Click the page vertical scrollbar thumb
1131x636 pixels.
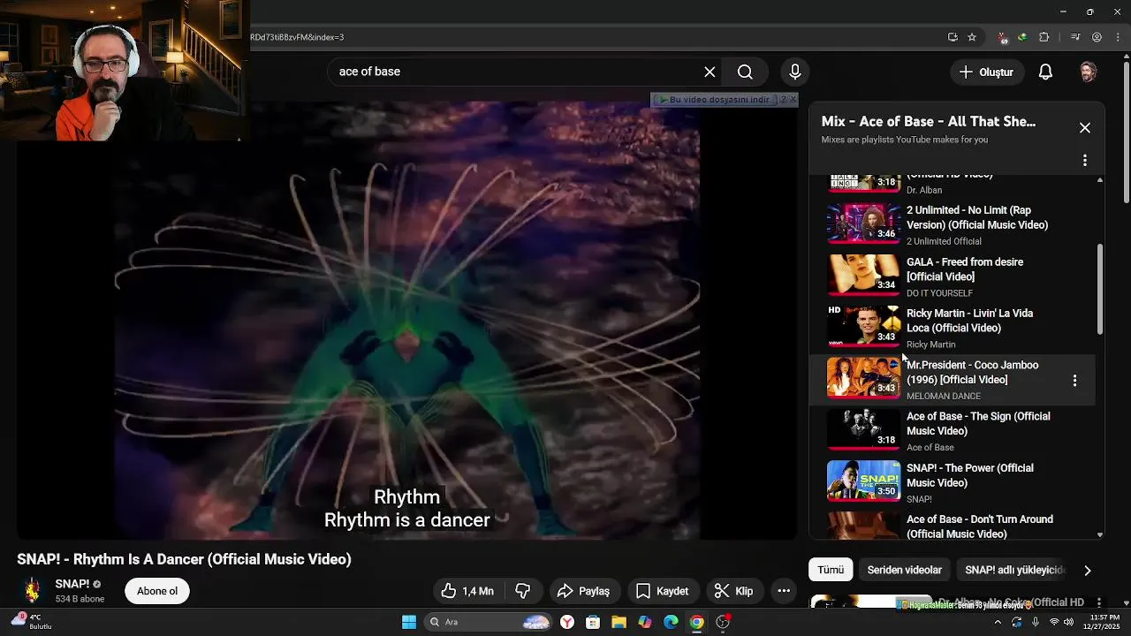coord(1126,131)
